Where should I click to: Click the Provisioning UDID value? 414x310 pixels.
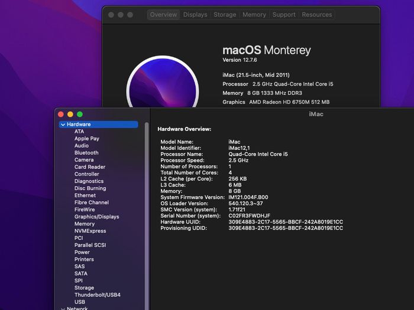coord(286,229)
